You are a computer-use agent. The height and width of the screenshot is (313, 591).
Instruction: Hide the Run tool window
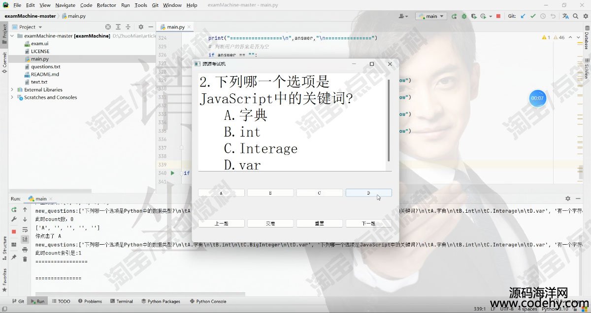[577, 199]
